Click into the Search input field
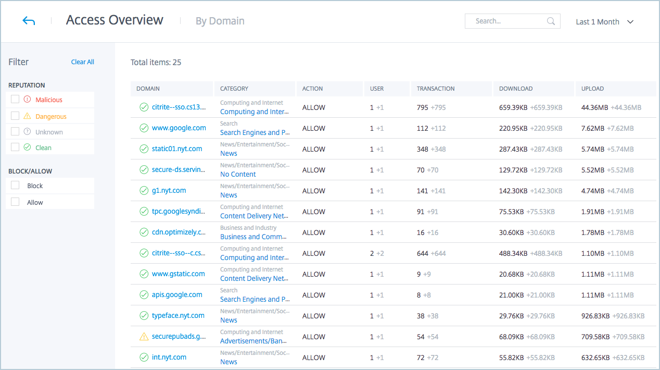This screenshot has width=660, height=370. (507, 21)
